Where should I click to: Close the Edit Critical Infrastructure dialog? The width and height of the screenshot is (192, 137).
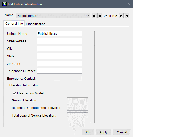(x=128, y=4)
